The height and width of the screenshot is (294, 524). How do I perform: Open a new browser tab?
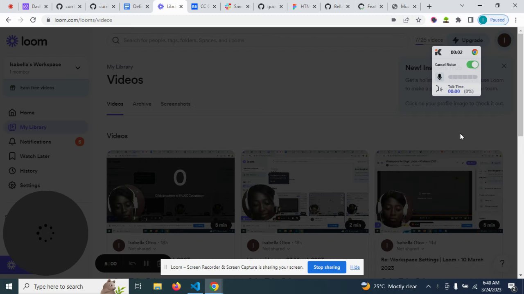(x=429, y=7)
